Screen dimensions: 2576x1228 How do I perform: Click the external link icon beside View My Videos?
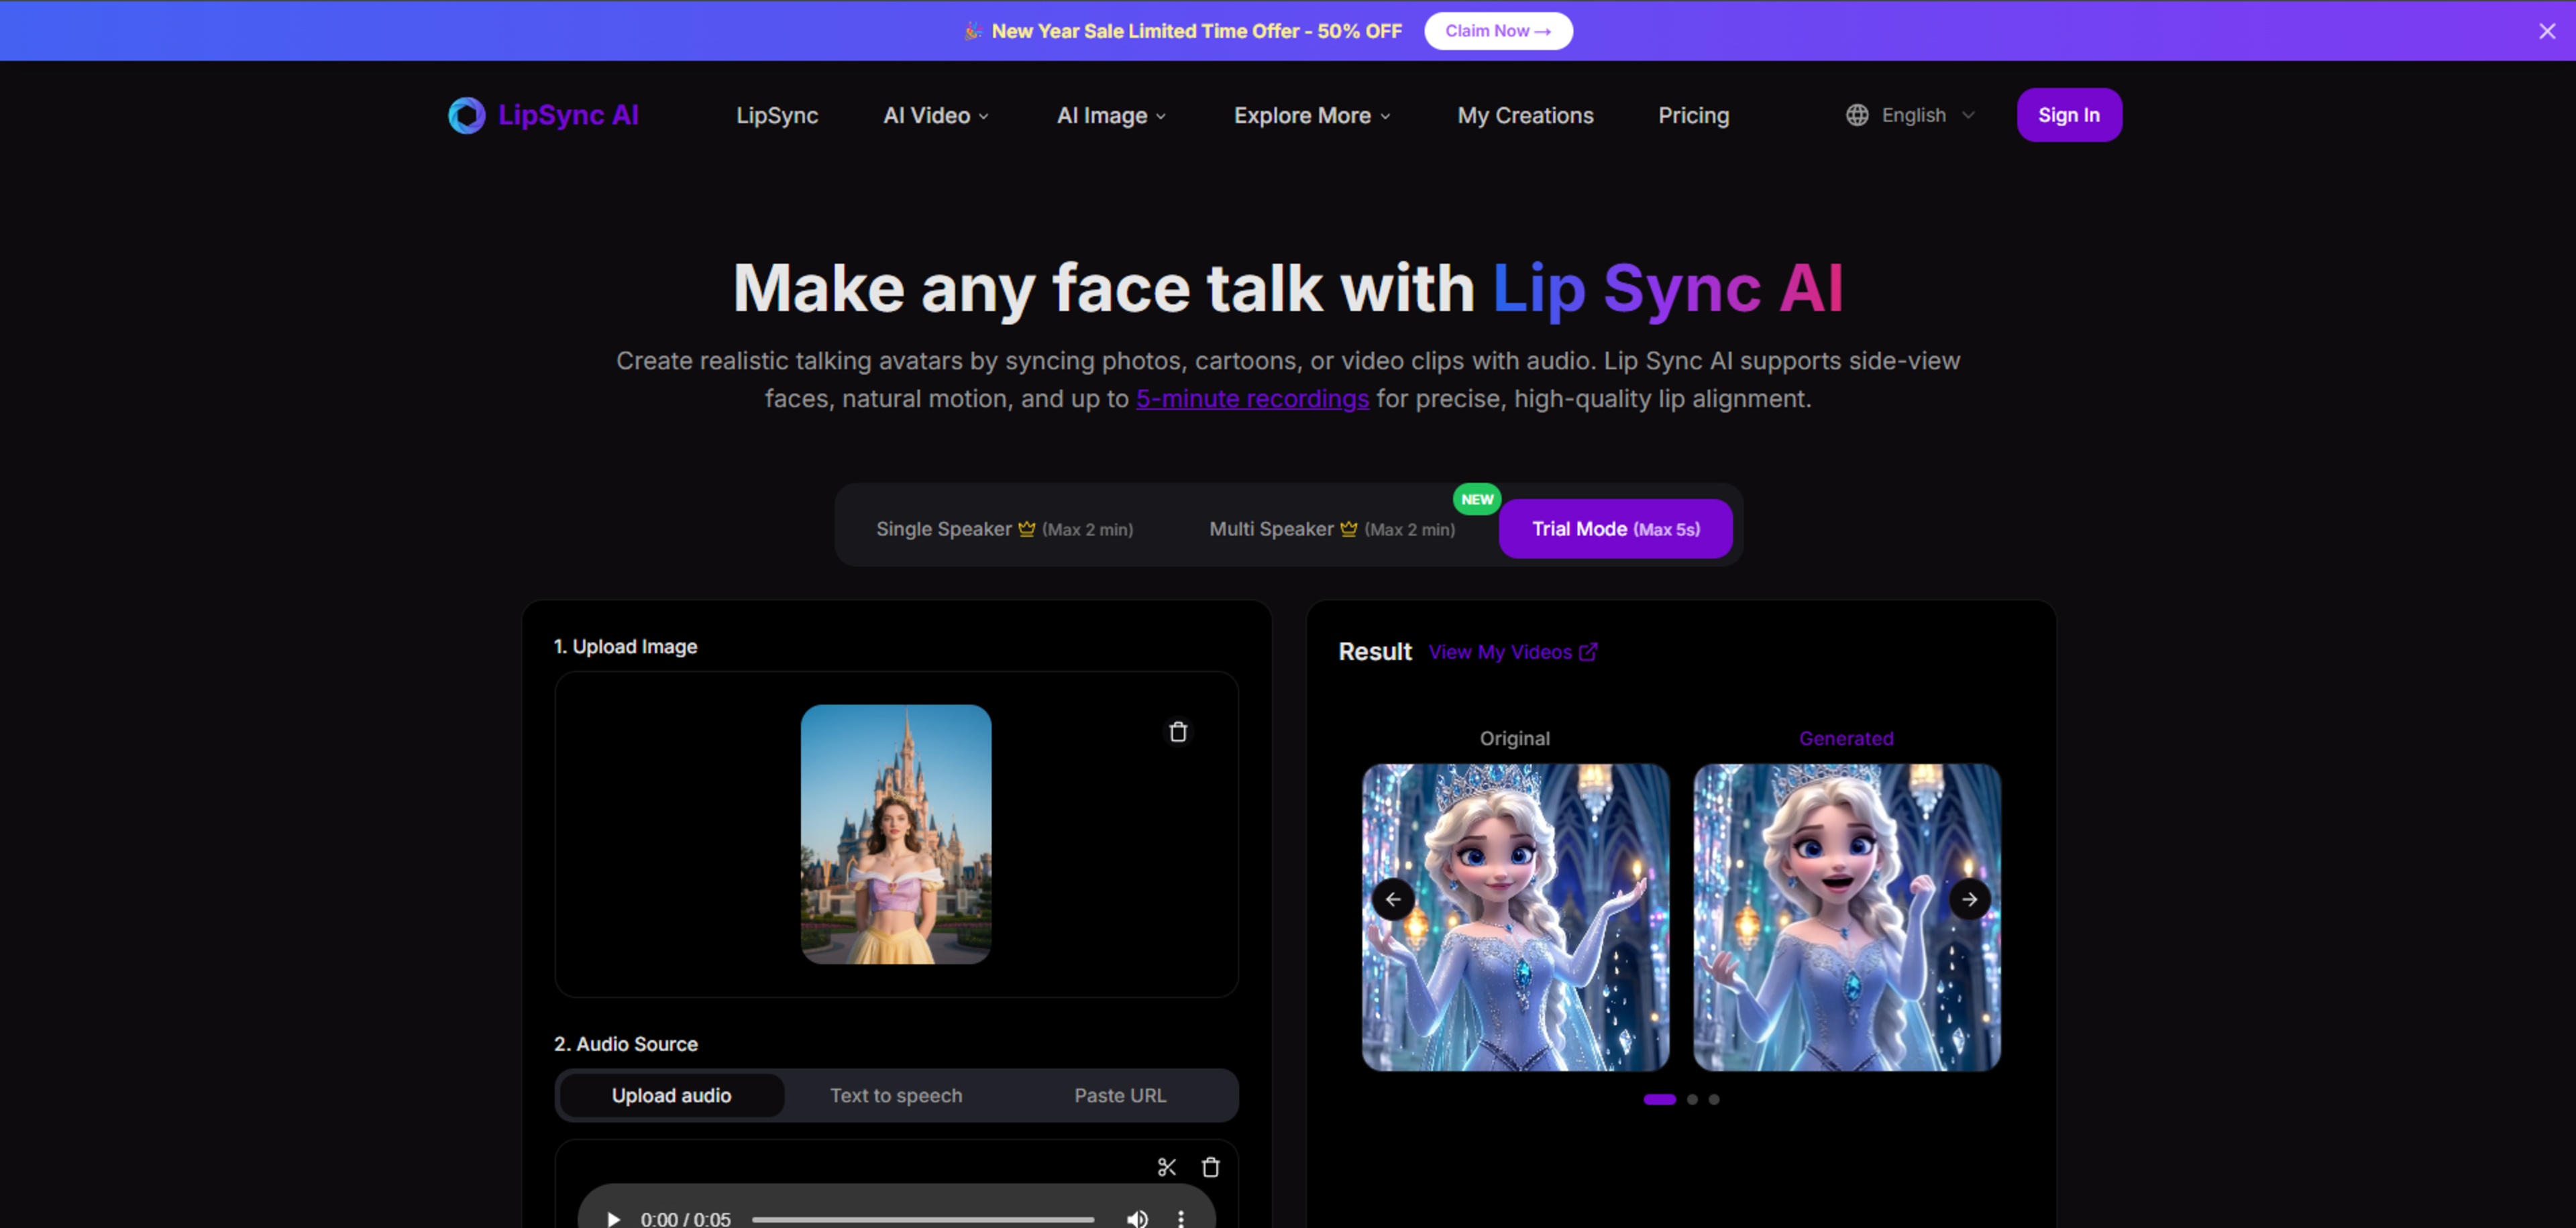point(1588,652)
